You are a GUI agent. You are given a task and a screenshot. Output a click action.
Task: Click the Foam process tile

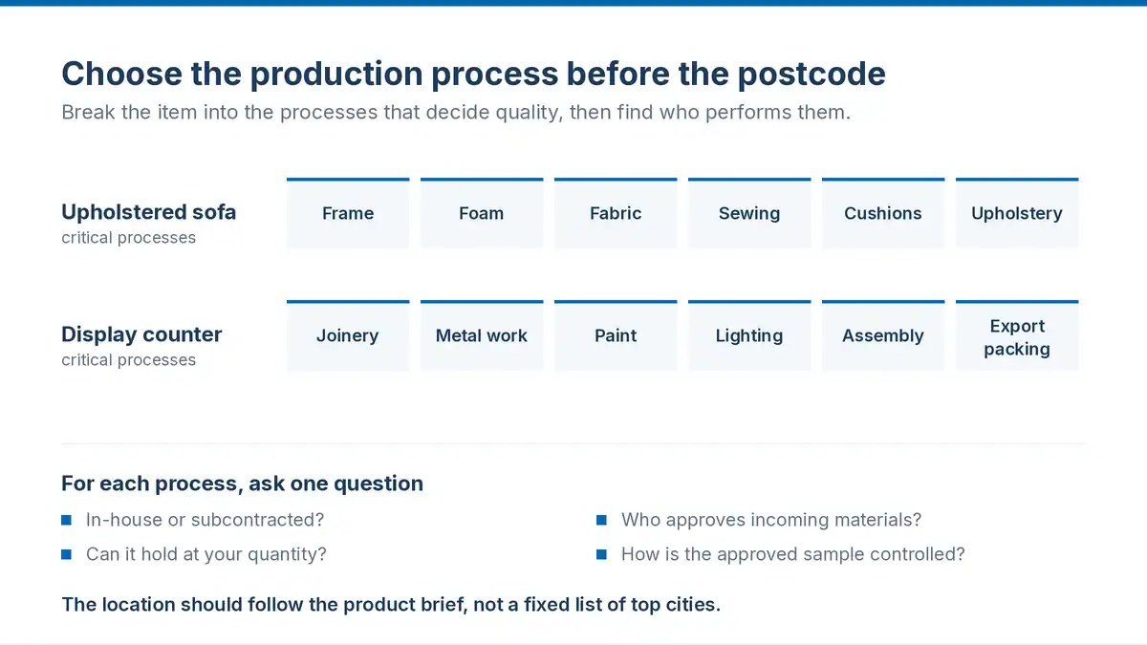482,213
